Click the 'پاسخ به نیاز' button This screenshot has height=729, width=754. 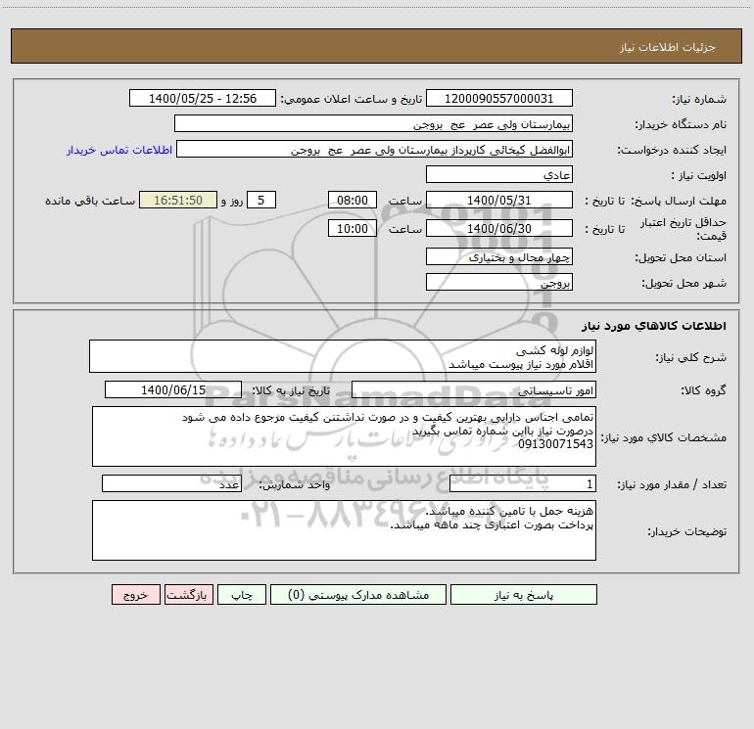click(523, 594)
